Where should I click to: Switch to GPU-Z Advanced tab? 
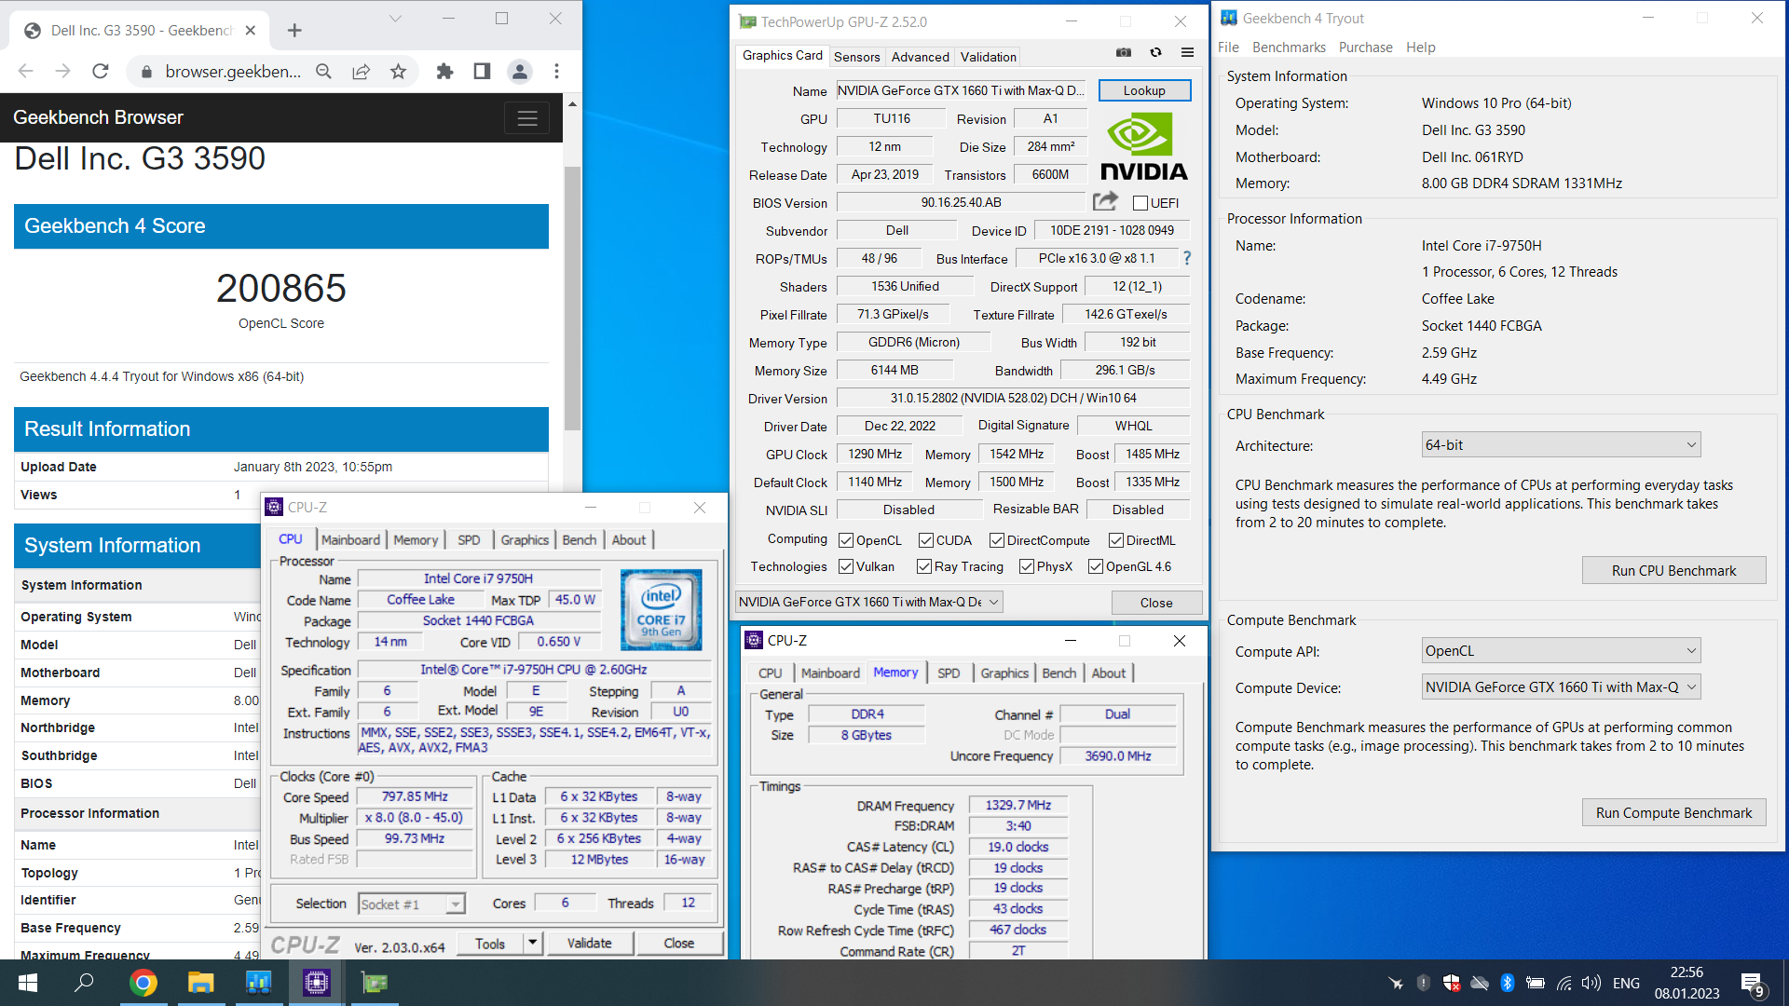click(x=920, y=57)
